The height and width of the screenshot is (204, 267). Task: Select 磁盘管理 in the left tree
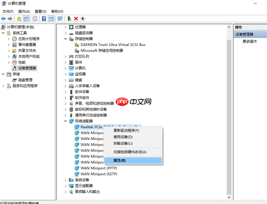[25, 80]
